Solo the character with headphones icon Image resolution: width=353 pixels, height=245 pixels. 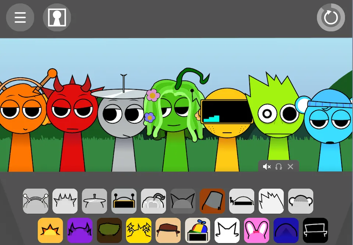(x=279, y=167)
